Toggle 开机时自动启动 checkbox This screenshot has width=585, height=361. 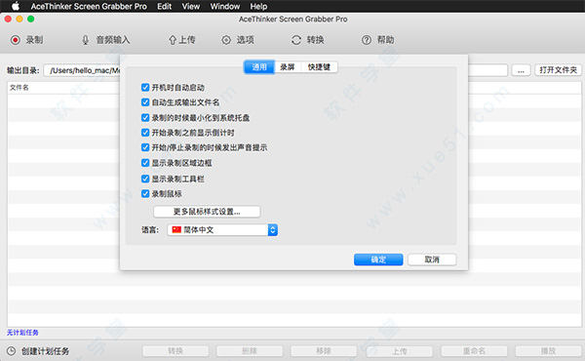point(145,88)
